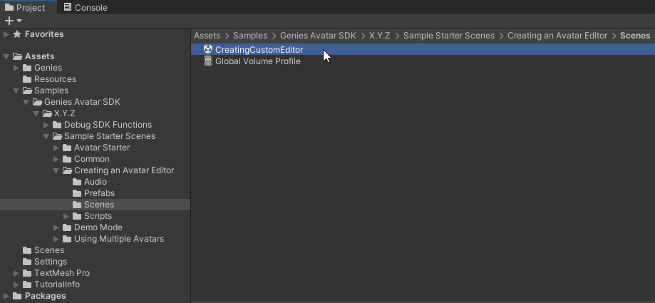Switch to the Console tab
This screenshot has height=303, width=655.
point(85,8)
